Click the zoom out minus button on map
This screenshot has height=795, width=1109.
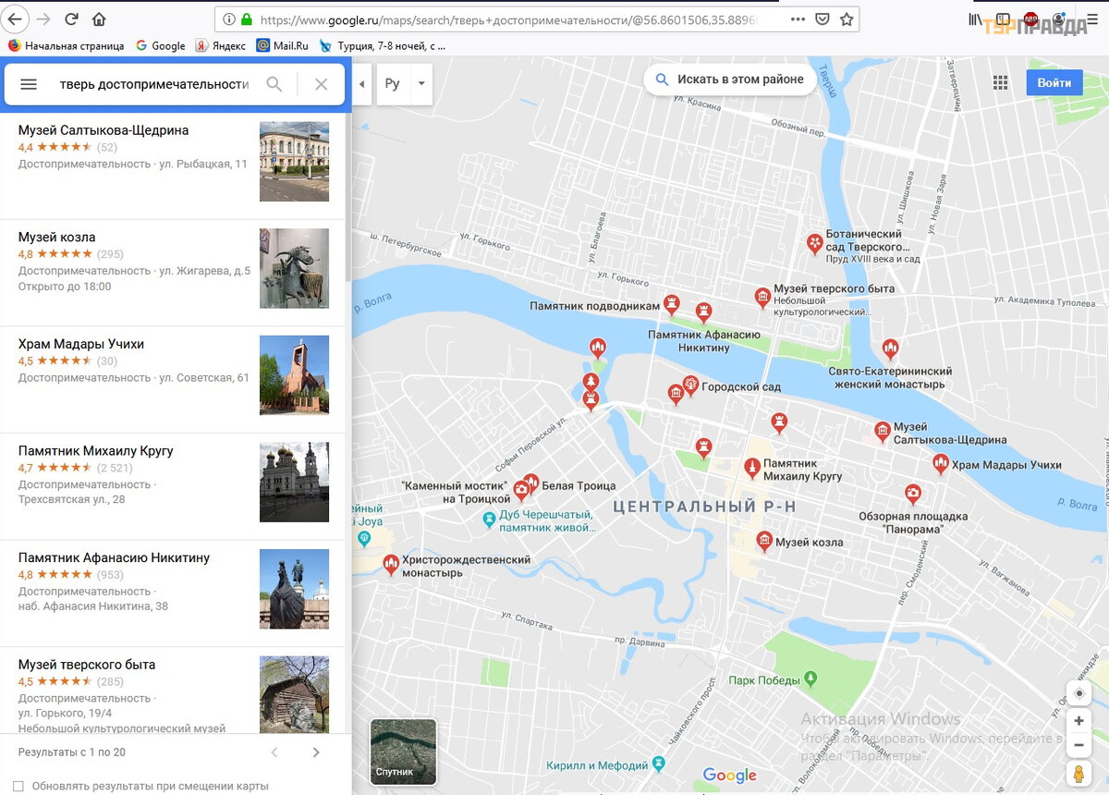(1079, 745)
